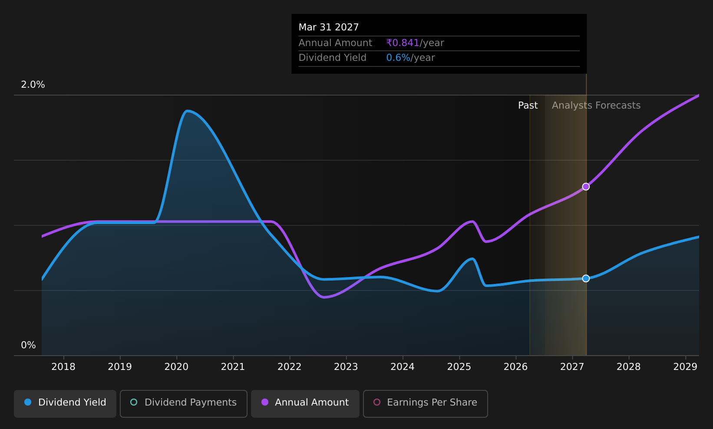Click the 2027 x-axis label
The image size is (713, 429).
pos(572,367)
